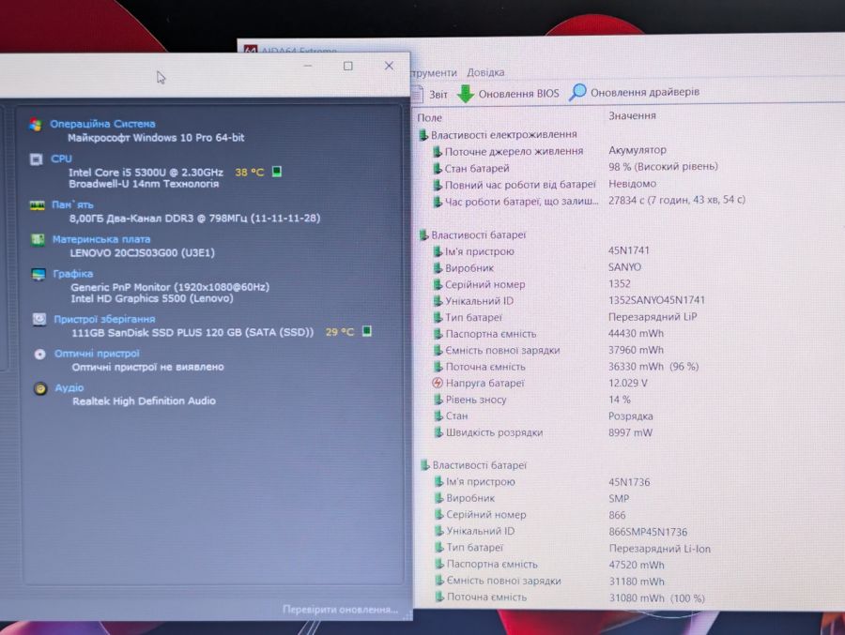The width and height of the screenshot is (845, 635).
Task: Maximize the Speccy window
Action: point(348,66)
